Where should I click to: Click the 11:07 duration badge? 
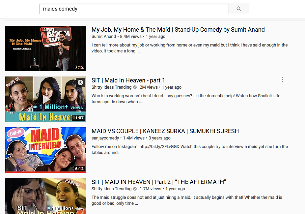point(78,118)
